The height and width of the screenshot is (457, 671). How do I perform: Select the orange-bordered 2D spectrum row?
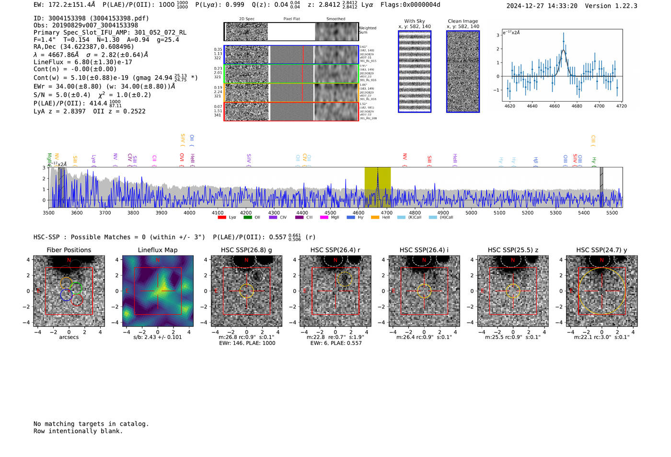(x=291, y=93)
